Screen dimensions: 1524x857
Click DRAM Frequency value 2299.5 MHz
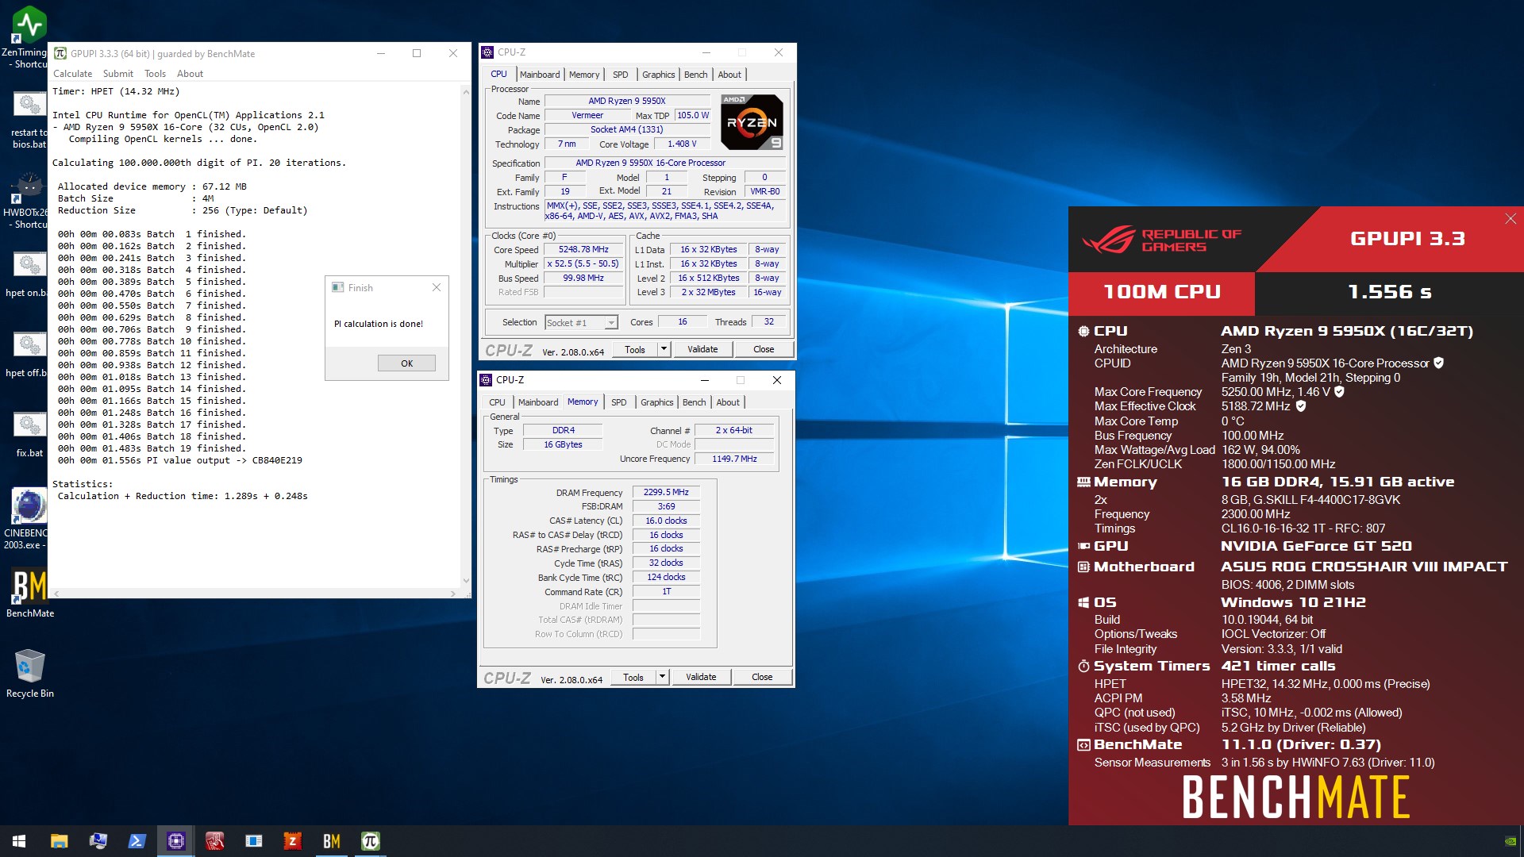(x=666, y=492)
